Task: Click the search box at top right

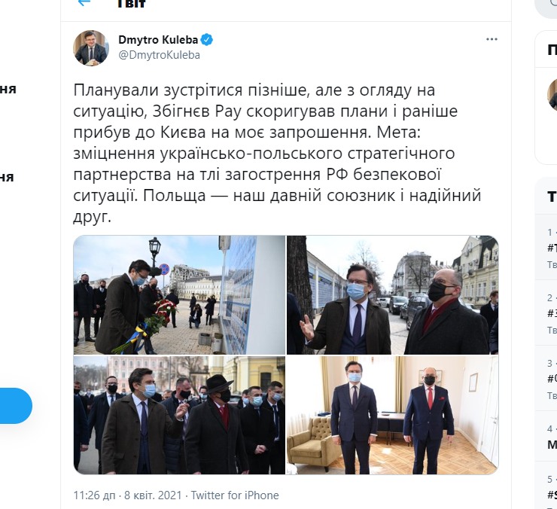Action: pyautogui.click(x=546, y=8)
